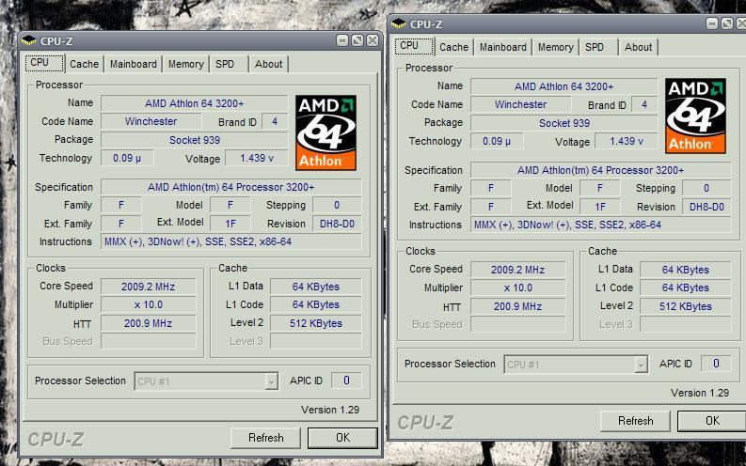Click the CPU-Z chip icon in left title bar
The width and height of the screenshot is (746, 466).
pyautogui.click(x=28, y=40)
